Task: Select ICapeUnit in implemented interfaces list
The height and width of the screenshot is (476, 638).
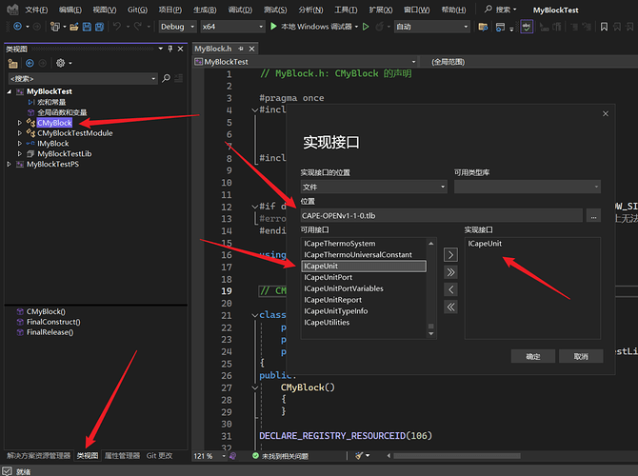Action: point(485,244)
